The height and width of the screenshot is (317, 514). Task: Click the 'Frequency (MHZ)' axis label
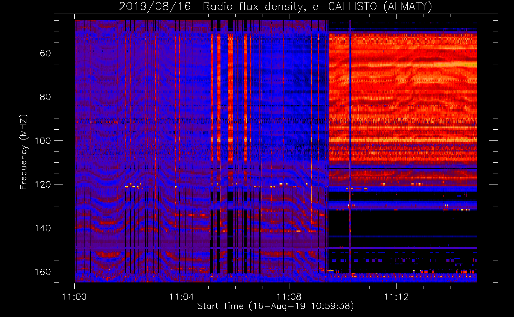(24, 152)
